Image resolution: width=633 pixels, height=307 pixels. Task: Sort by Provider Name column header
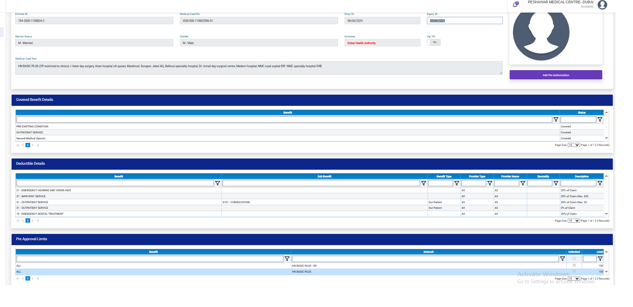(510, 176)
